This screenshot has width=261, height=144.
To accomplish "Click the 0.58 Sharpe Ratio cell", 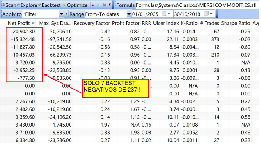I will pyautogui.click(x=245, y=117).
